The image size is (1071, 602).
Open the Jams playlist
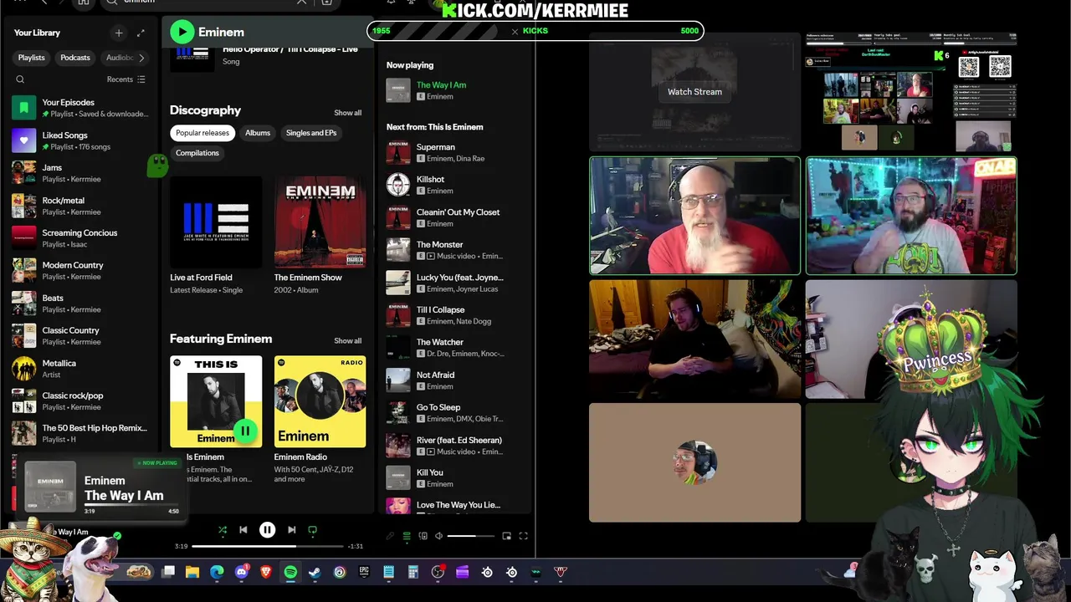click(x=79, y=173)
